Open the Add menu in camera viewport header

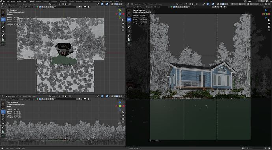pos(156,4)
